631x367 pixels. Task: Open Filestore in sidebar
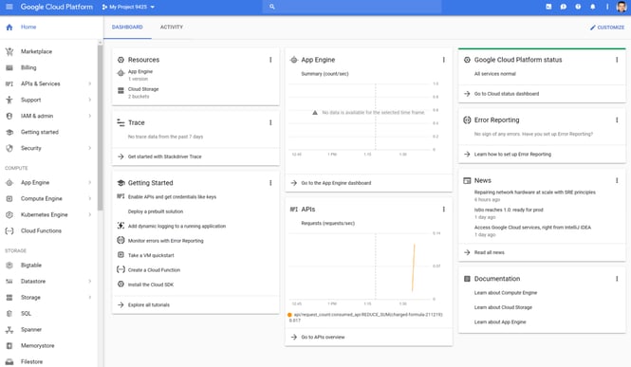(32, 361)
